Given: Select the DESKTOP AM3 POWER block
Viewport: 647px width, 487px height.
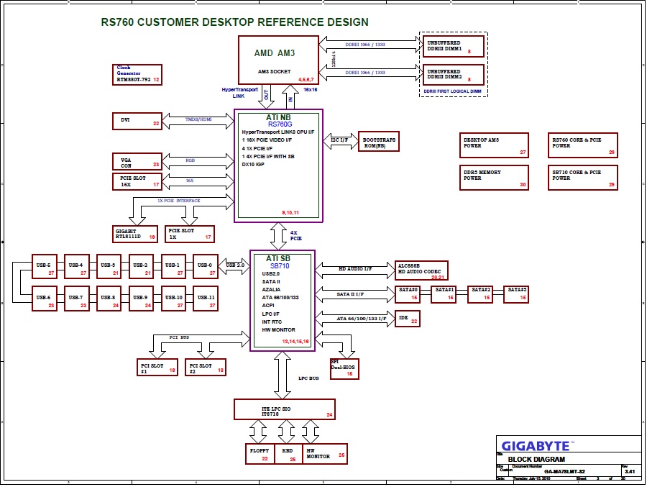Looking at the screenshot, I should [494, 145].
